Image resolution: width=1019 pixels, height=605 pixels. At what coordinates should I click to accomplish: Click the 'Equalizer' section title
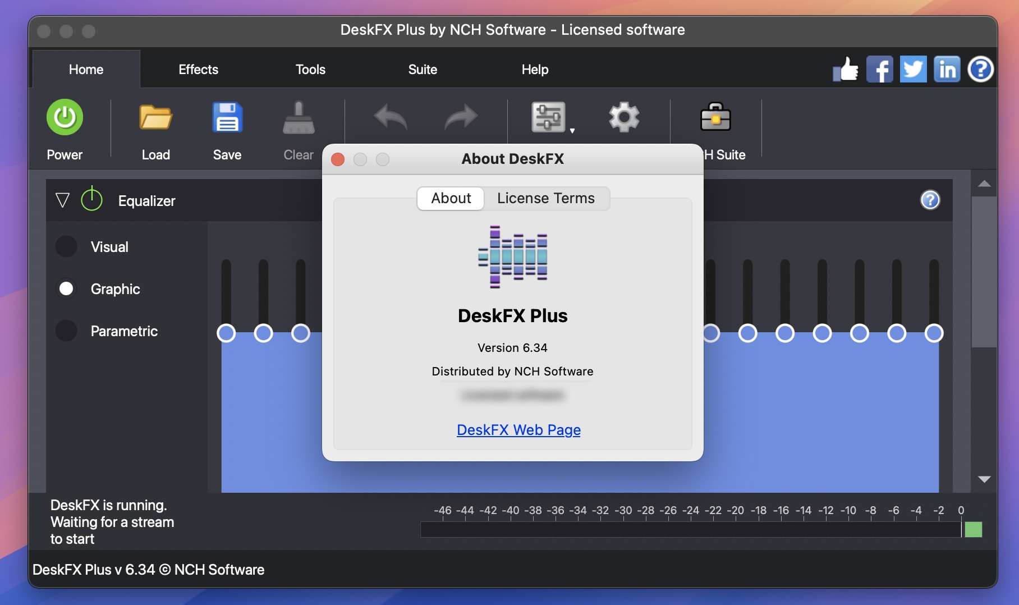(147, 201)
